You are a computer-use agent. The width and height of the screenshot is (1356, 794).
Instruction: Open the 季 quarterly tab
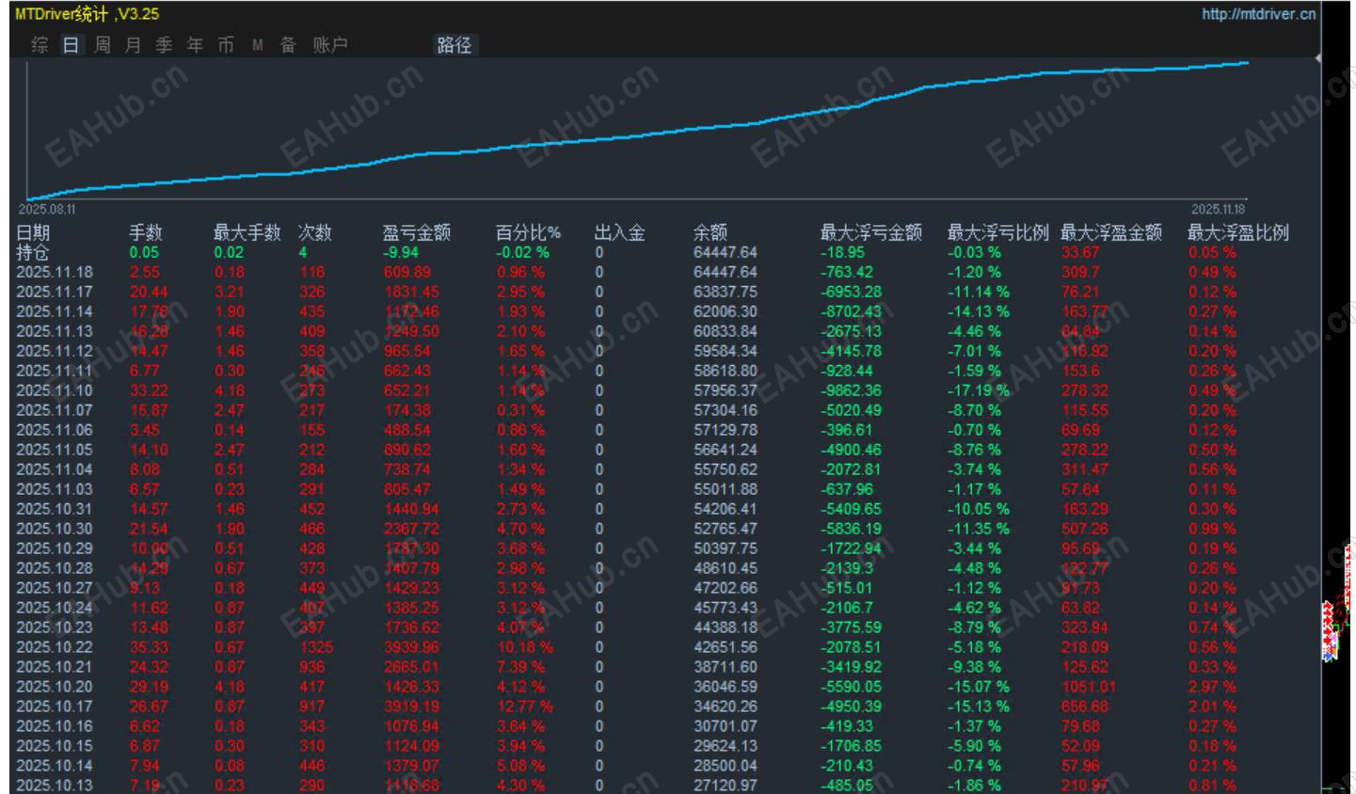click(164, 45)
